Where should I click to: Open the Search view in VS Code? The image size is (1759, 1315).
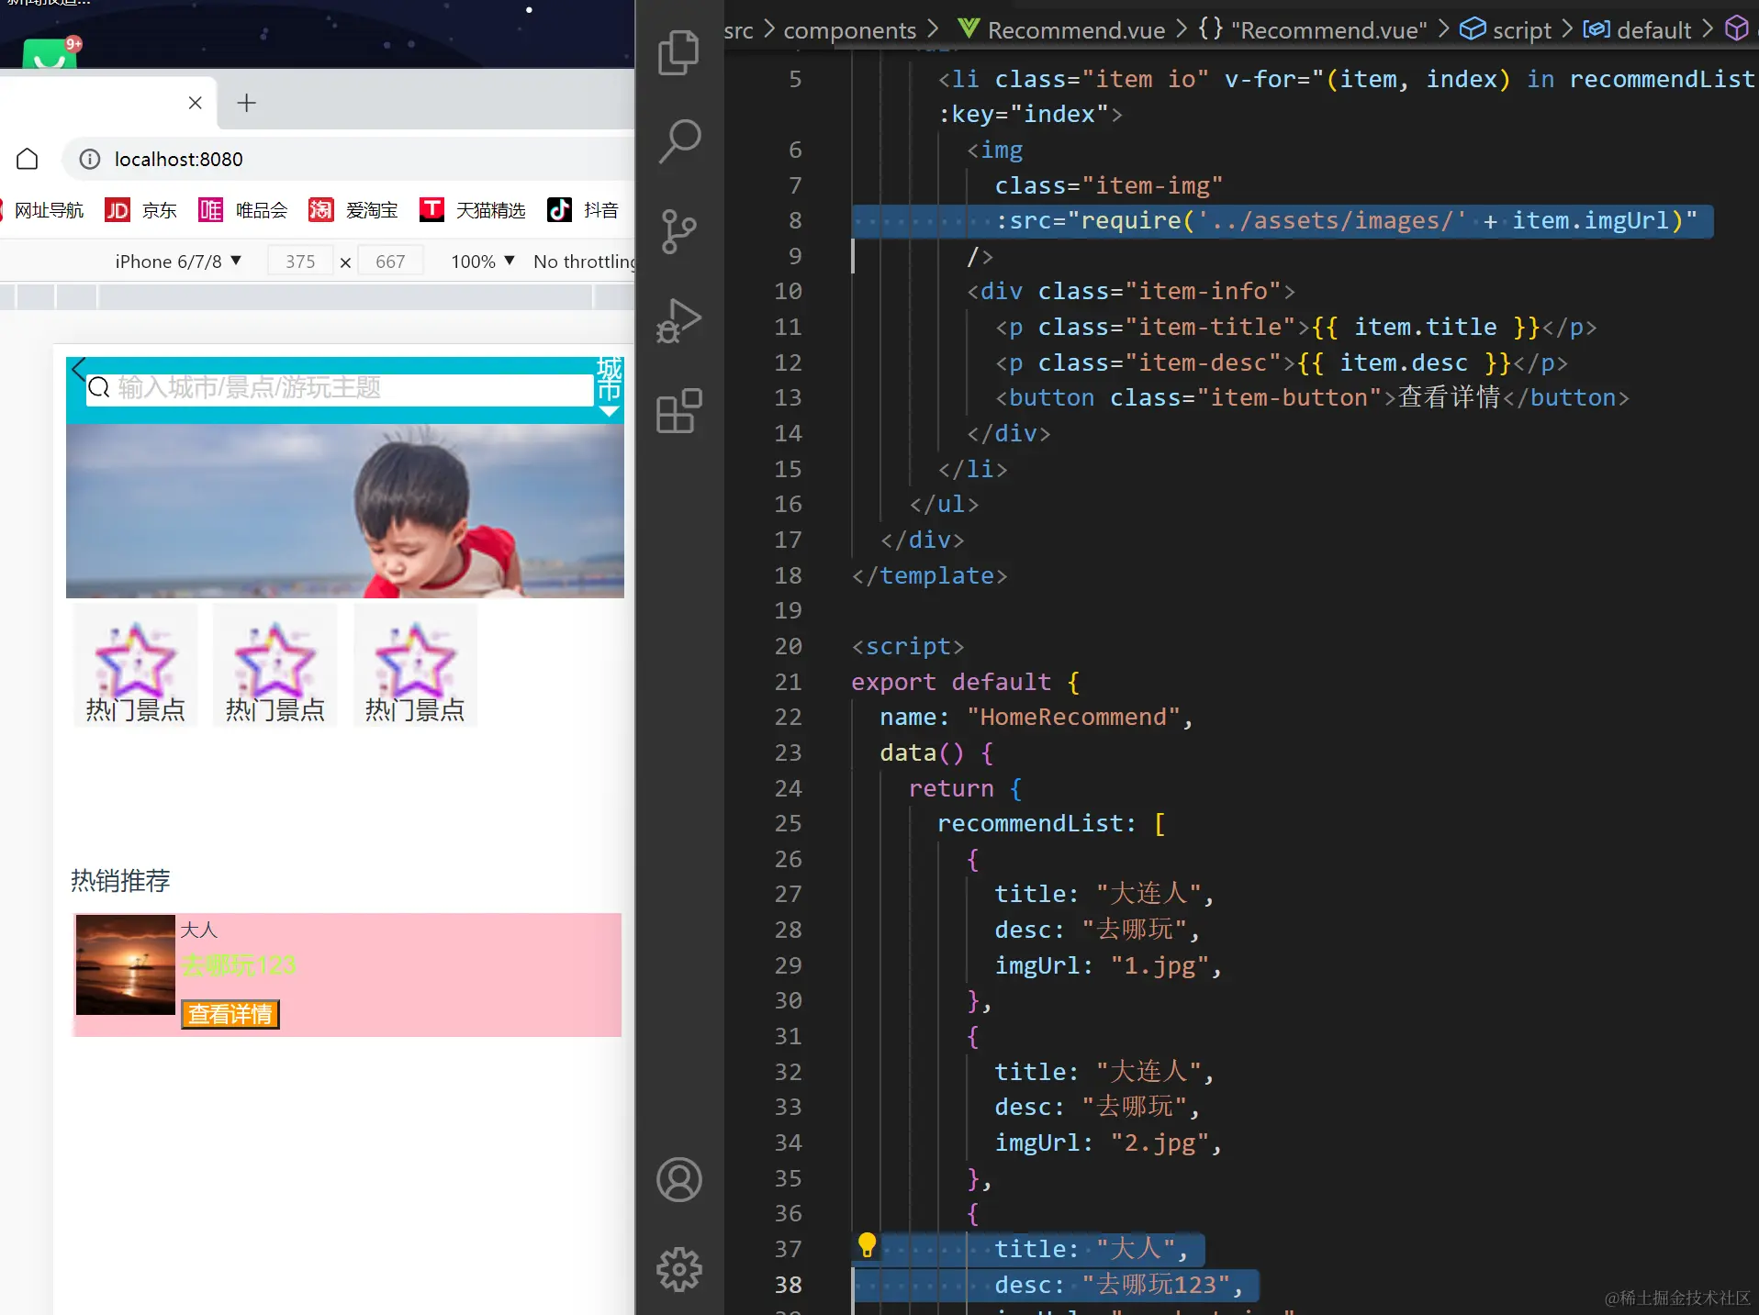click(679, 141)
